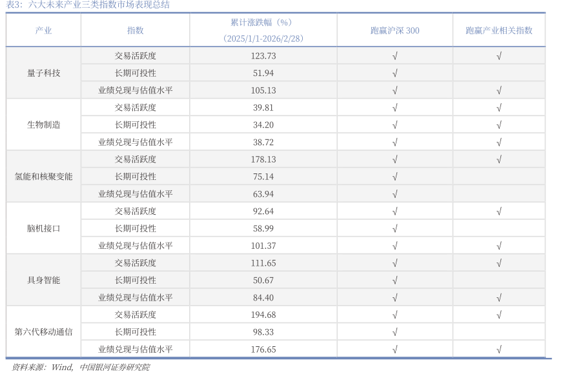Click the value 194.68 in the table
This screenshot has height=374, width=574.
click(x=263, y=315)
